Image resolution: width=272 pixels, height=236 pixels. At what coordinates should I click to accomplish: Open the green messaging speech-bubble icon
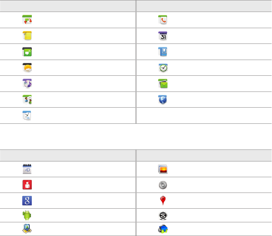[27, 52]
